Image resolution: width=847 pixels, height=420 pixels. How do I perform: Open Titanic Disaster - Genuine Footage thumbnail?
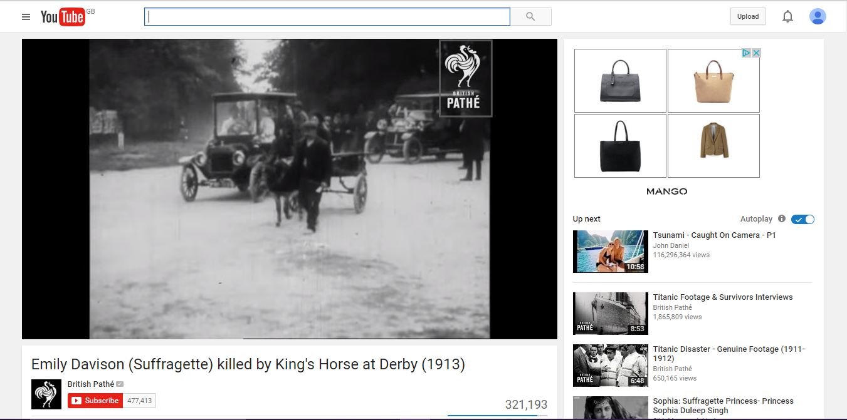[611, 366]
